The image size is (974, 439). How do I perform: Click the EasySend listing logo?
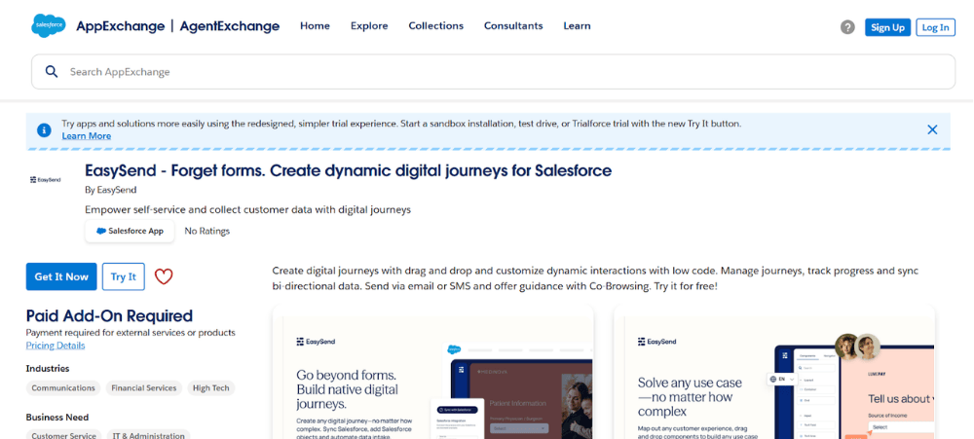(46, 179)
